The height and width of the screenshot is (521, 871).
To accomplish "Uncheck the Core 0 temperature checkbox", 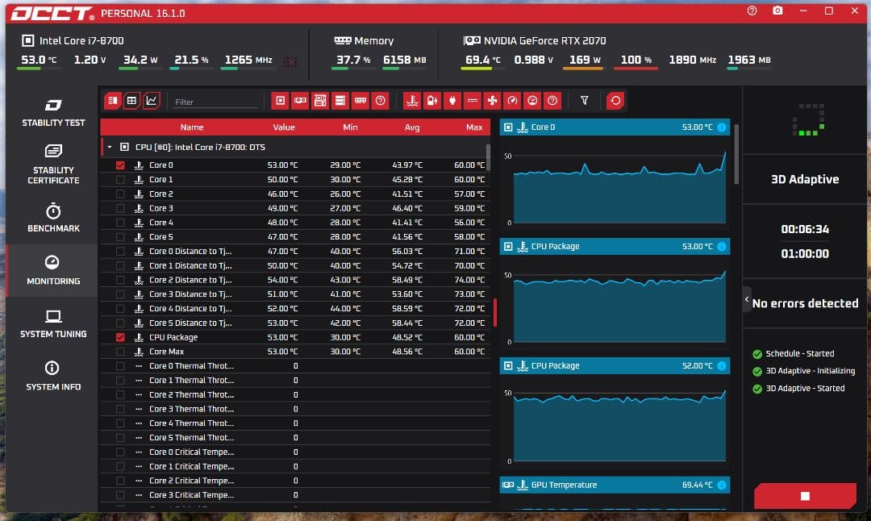I will point(120,165).
